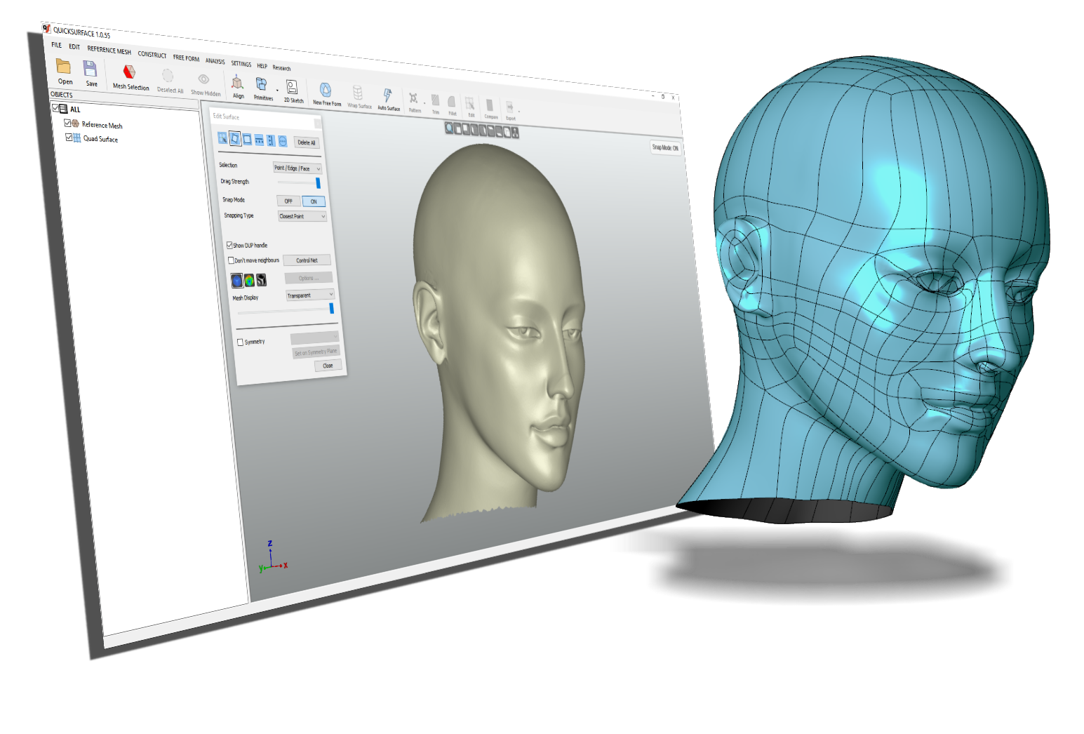Enable the Symmetry checkbox
The height and width of the screenshot is (734, 1084).
(240, 342)
